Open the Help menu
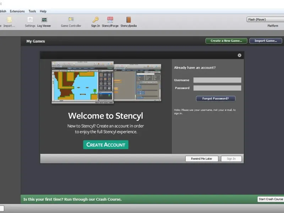The height and width of the screenshot is (213, 284). tap(43, 11)
